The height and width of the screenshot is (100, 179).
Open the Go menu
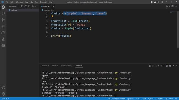pyautogui.click(x=32, y=2)
